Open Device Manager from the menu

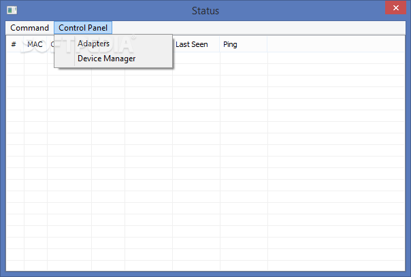[113, 59]
